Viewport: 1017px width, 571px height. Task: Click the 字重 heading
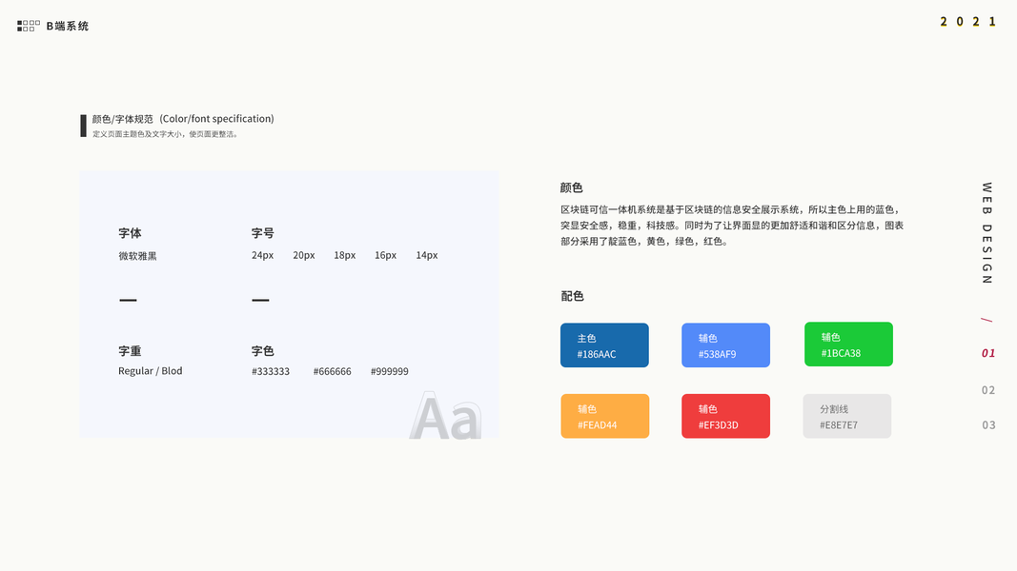[x=130, y=351]
